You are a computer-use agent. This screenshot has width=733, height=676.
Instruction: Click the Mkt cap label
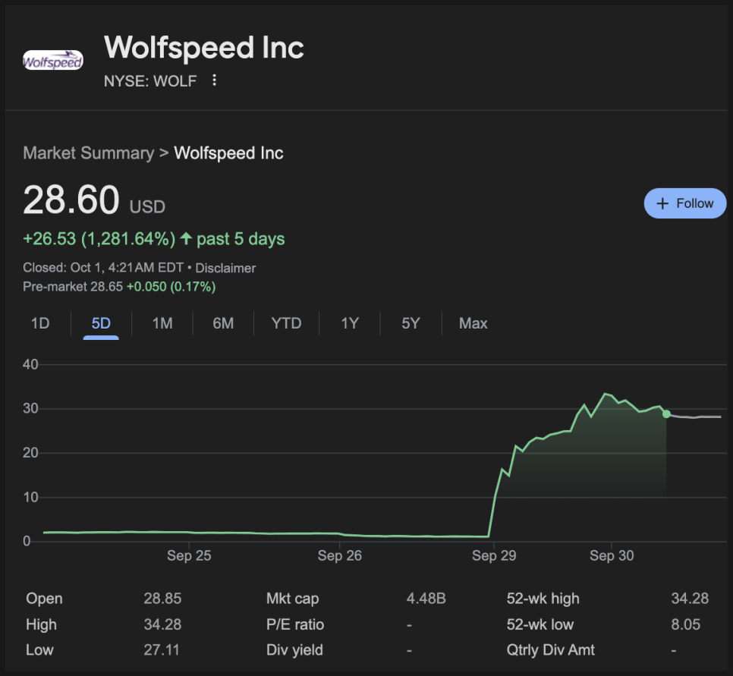click(x=292, y=599)
